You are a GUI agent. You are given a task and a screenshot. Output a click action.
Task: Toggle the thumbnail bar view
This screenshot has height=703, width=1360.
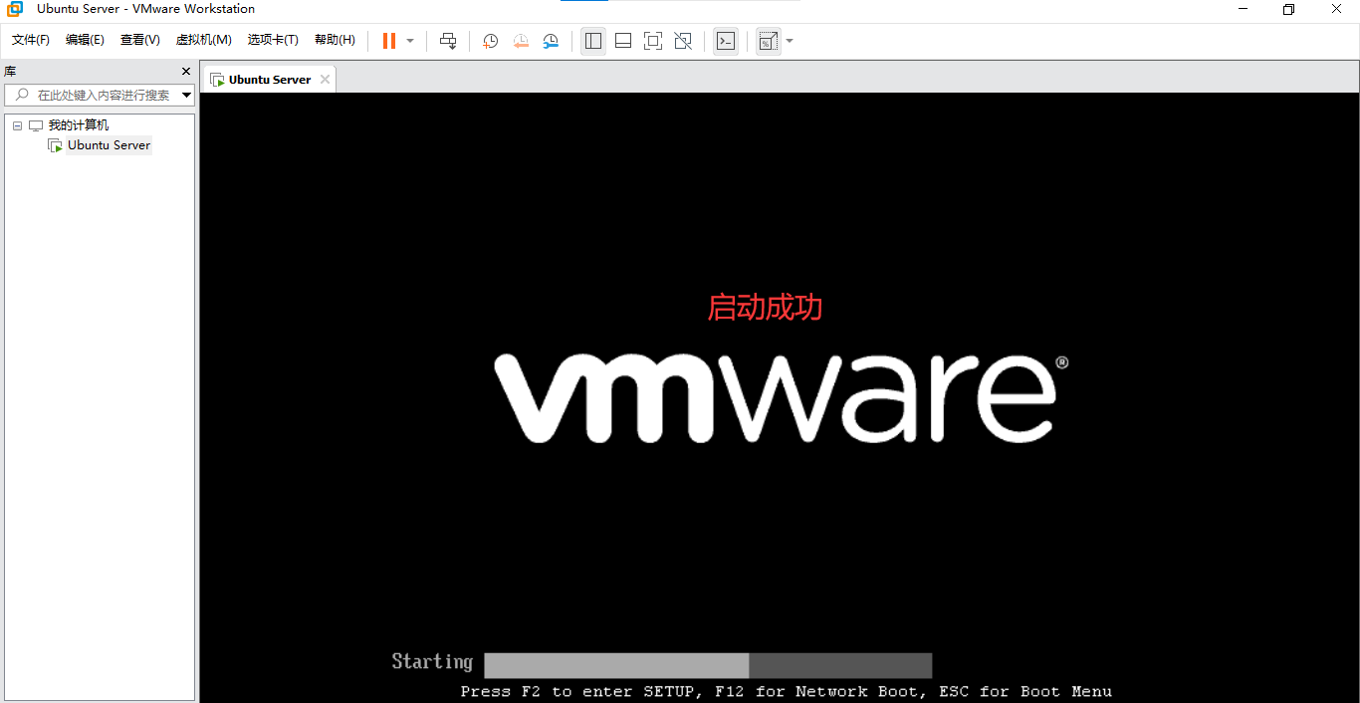[x=623, y=41]
